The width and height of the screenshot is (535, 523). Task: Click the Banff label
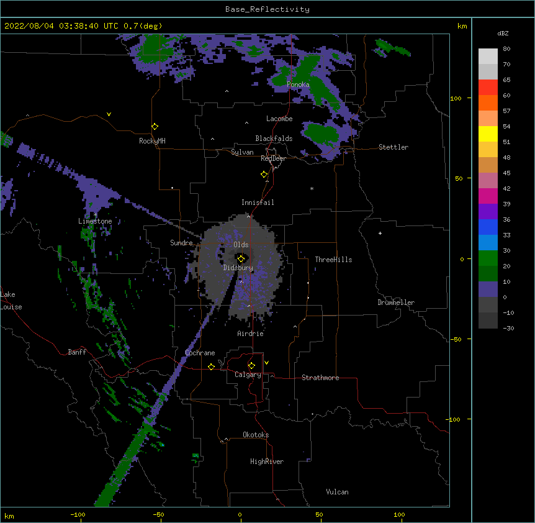point(77,352)
